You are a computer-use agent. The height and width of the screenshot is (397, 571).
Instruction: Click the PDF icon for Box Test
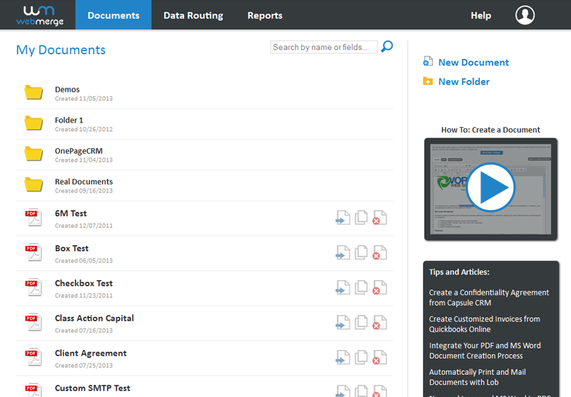point(33,252)
